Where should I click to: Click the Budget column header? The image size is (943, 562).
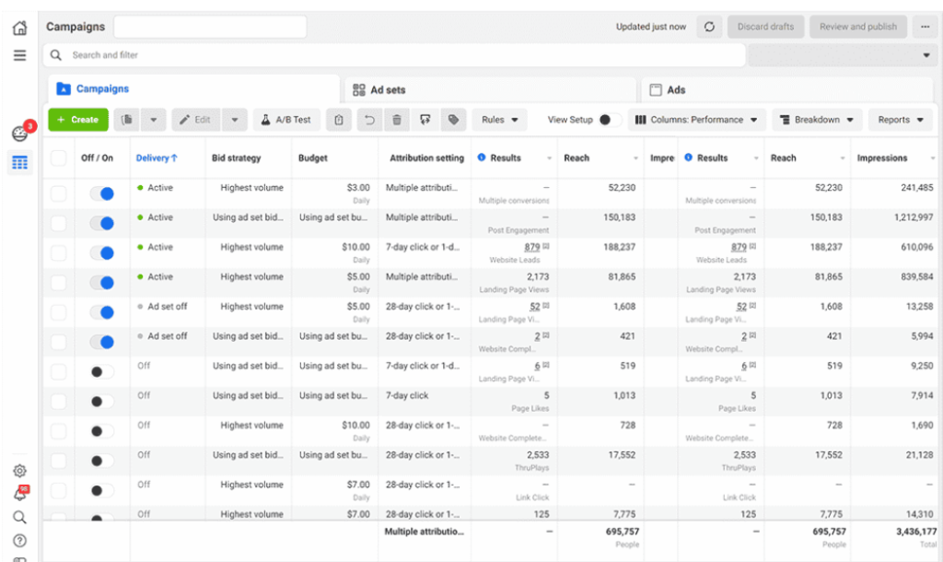point(313,158)
